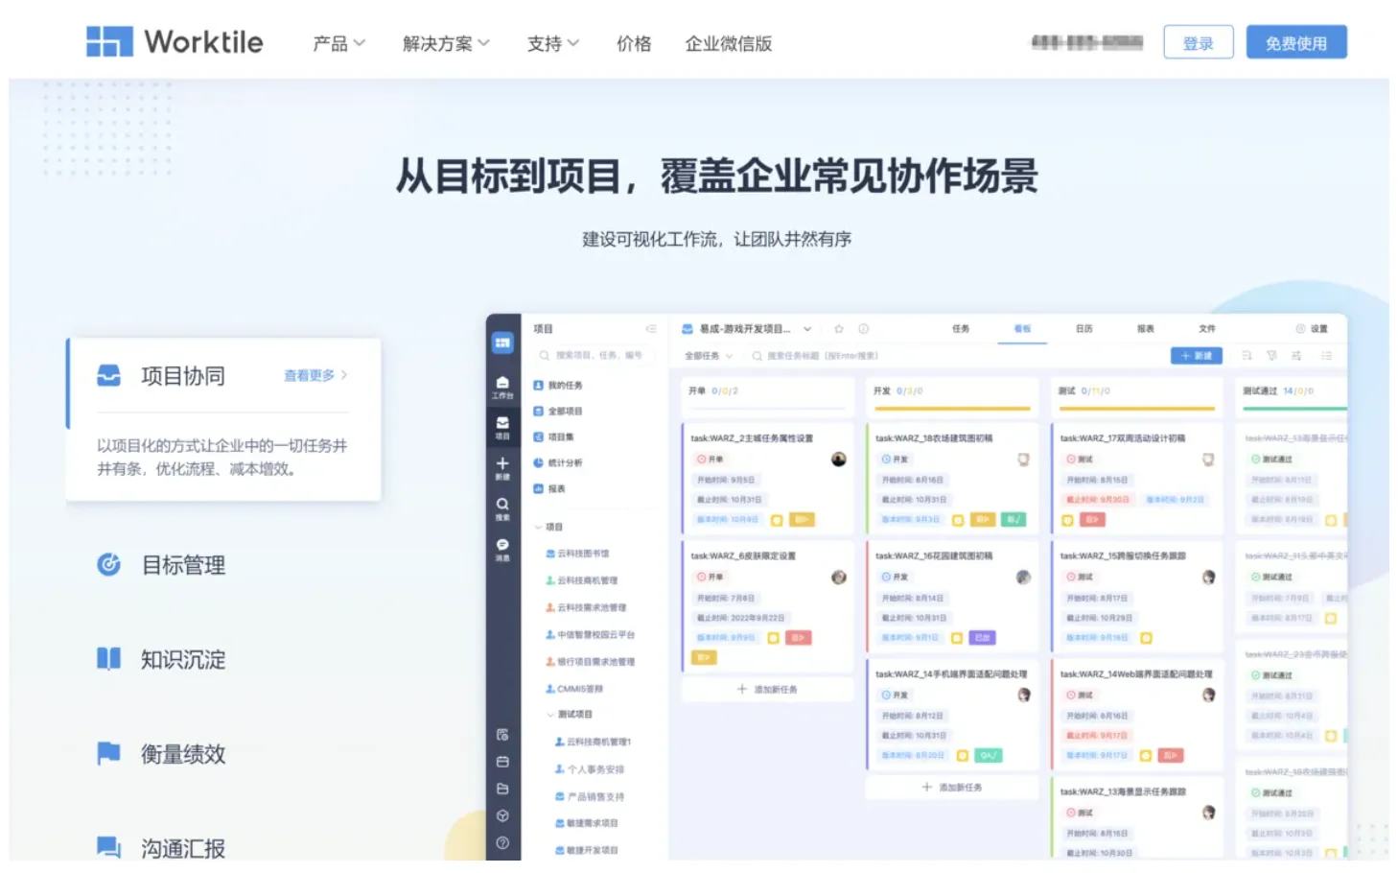Screen dimensions: 1398x873
Task: Click the filter funnel icon in toolbar
Action: click(1271, 356)
